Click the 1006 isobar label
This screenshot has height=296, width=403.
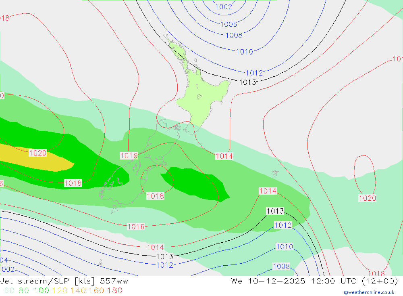click(x=229, y=24)
